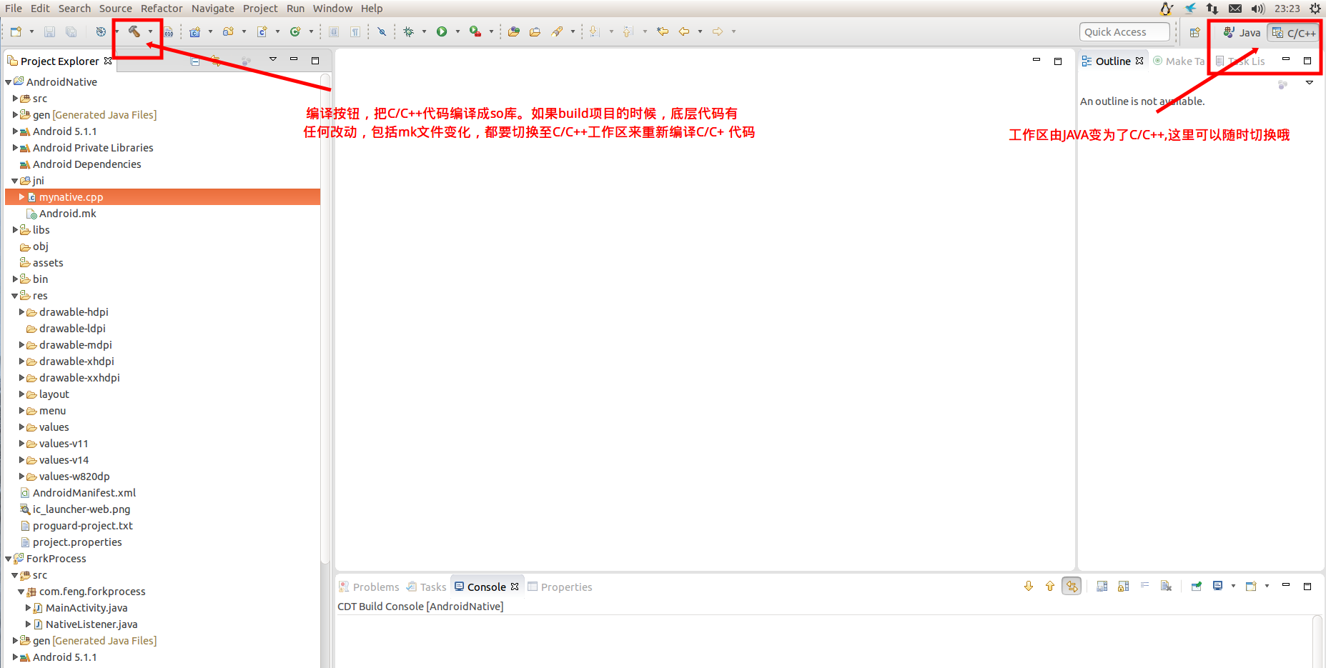
Task: Click the Save All toolbar icon
Action: click(71, 31)
